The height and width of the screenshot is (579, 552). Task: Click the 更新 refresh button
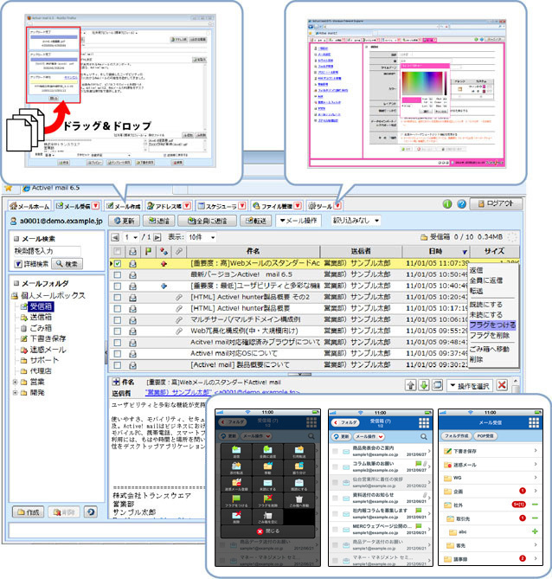click(125, 221)
